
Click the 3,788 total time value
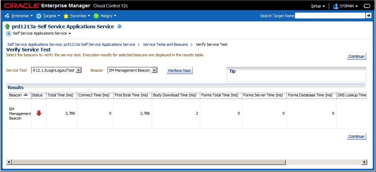(70, 114)
